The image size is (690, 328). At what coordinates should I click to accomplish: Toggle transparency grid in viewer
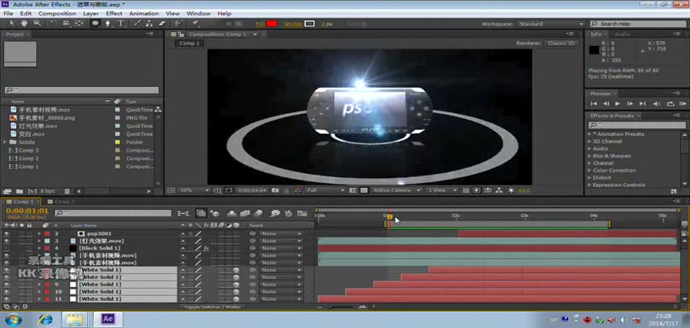[x=364, y=190]
